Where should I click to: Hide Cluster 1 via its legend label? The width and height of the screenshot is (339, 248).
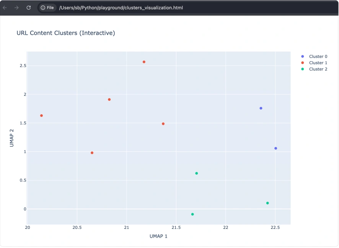318,63
